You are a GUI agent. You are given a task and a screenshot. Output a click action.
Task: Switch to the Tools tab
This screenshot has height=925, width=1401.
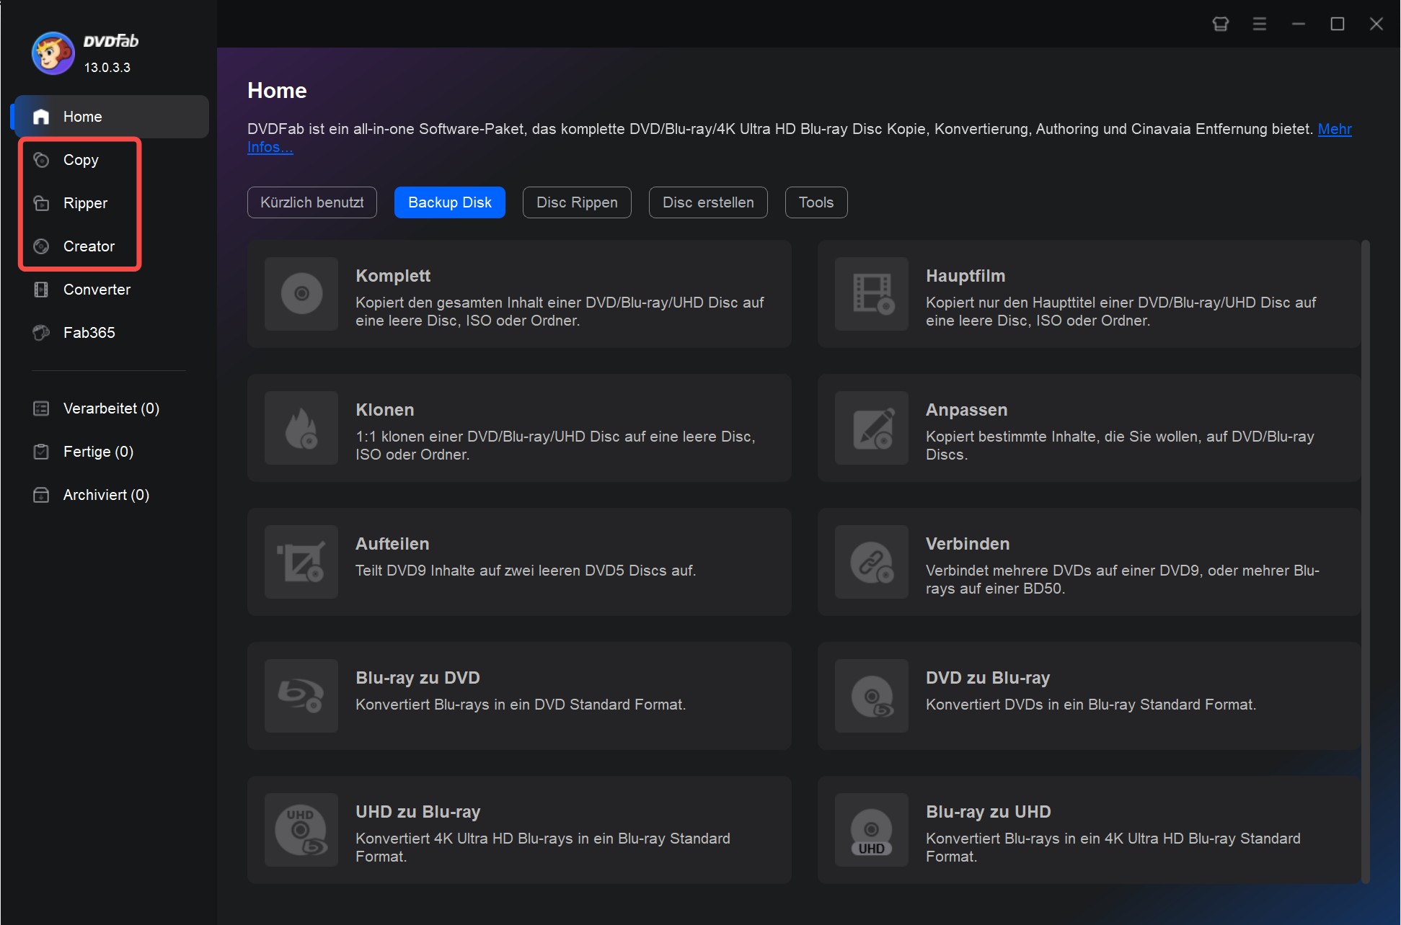(x=816, y=202)
